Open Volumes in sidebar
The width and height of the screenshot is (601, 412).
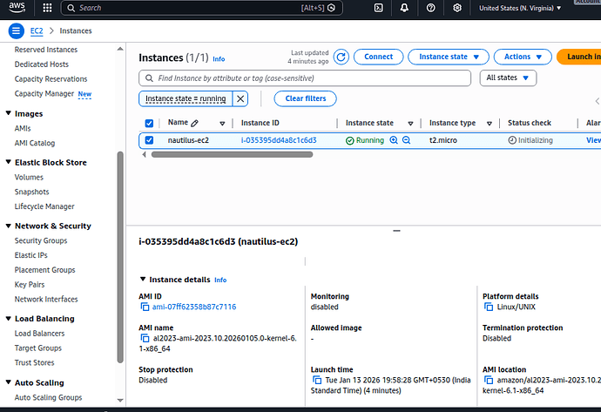point(29,177)
